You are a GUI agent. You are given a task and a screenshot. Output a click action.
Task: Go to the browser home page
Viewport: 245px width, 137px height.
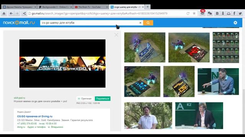[x=4, y=14]
